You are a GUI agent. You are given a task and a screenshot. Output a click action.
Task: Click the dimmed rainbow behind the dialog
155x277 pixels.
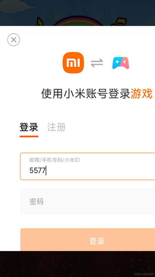pos(79,22)
